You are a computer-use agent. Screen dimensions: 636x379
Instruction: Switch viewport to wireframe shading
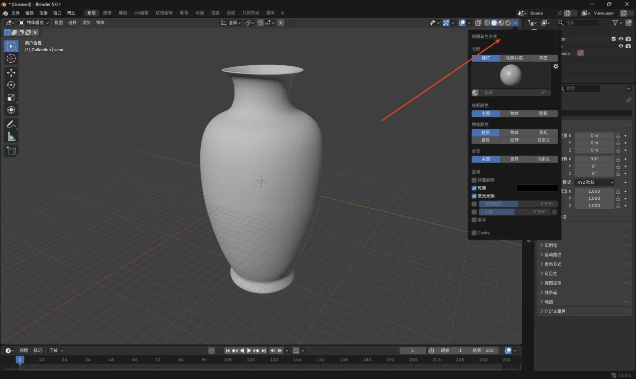(487, 23)
